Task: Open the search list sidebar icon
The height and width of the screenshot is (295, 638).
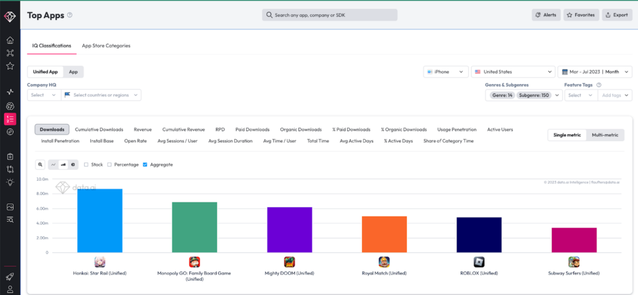Action: (10, 220)
